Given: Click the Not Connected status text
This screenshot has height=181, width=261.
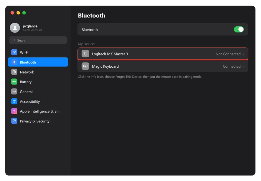Looking at the screenshot, I should (x=228, y=54).
